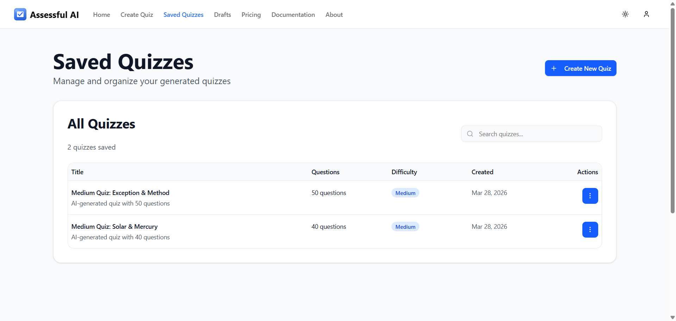This screenshot has width=676, height=321.
Task: Click the plus icon on Create New Quiz
Action: click(x=554, y=68)
